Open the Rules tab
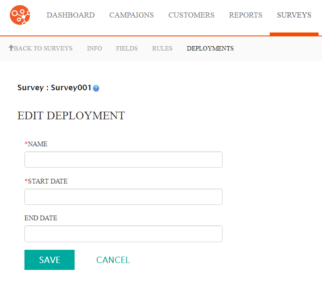This screenshot has width=322, height=281. [162, 48]
